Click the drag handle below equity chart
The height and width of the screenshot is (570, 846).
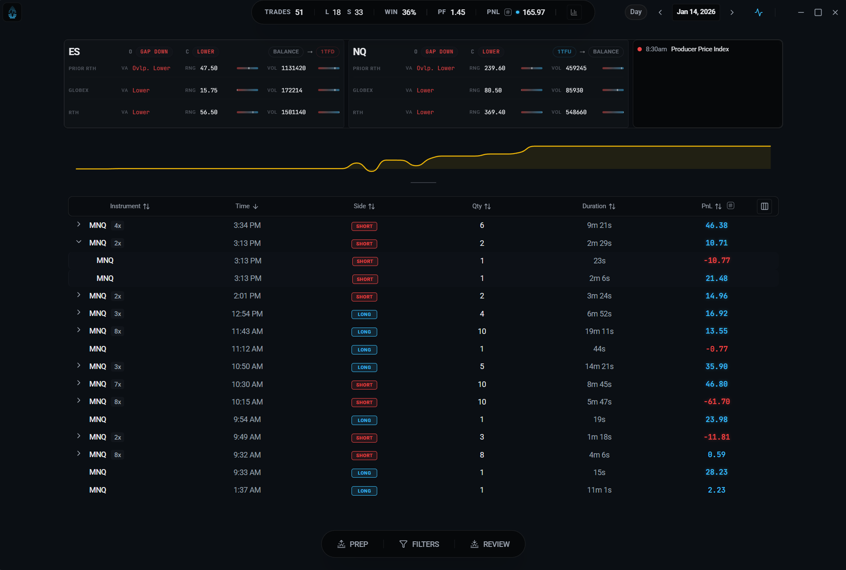[x=423, y=183]
